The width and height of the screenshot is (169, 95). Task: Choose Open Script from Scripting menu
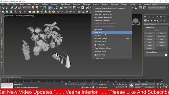click(x=111, y=32)
